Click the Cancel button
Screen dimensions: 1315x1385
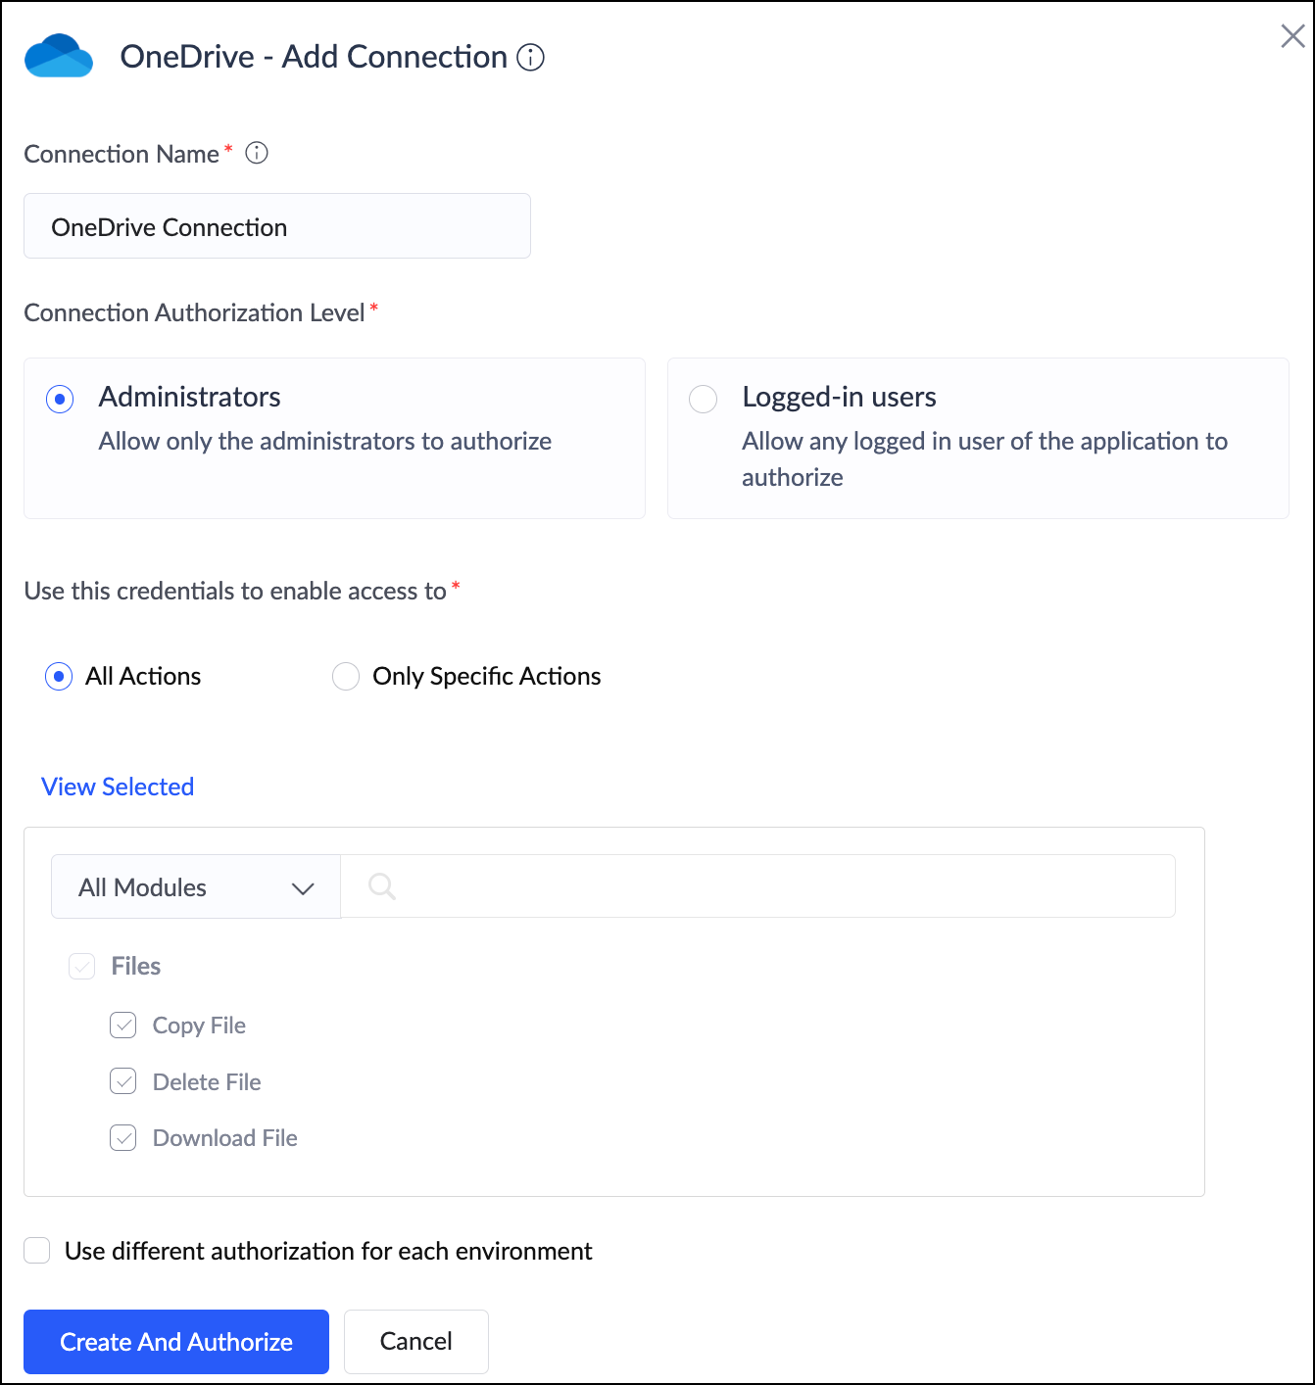[x=416, y=1342]
